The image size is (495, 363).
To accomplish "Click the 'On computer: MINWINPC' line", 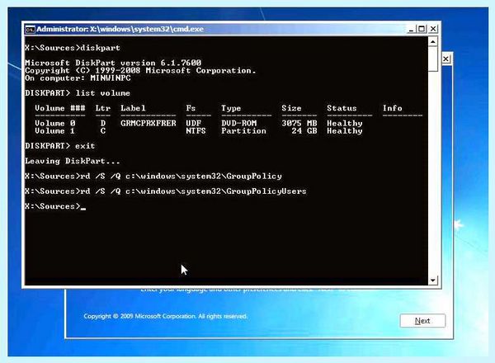I will tap(78, 78).
